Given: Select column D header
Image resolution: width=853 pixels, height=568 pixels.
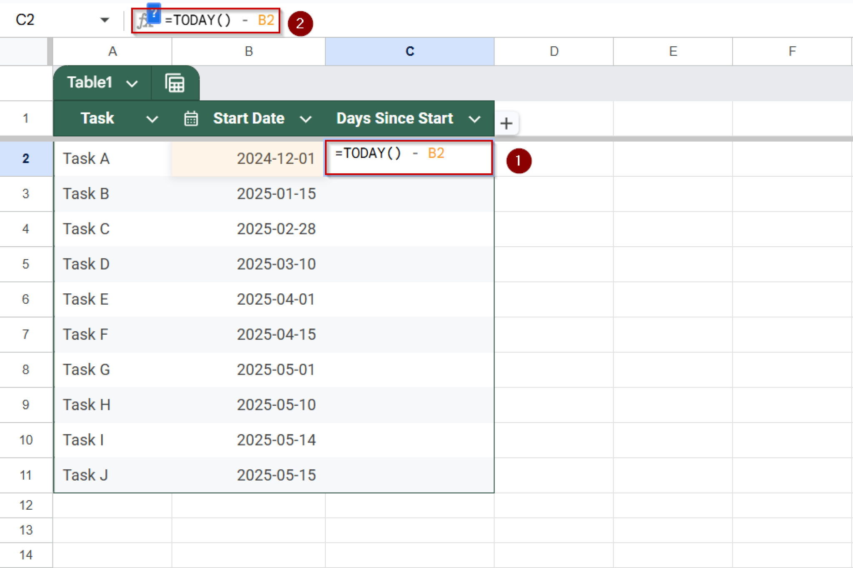Looking at the screenshot, I should [553, 51].
